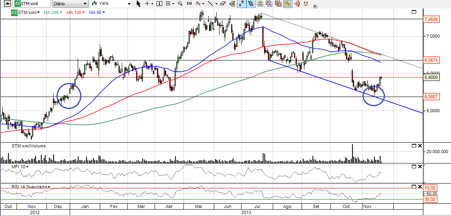
Task: Click the magnifier zoom tool
Action: [x=180, y=4]
